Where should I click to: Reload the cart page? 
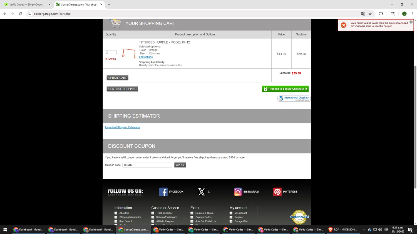click(20, 14)
